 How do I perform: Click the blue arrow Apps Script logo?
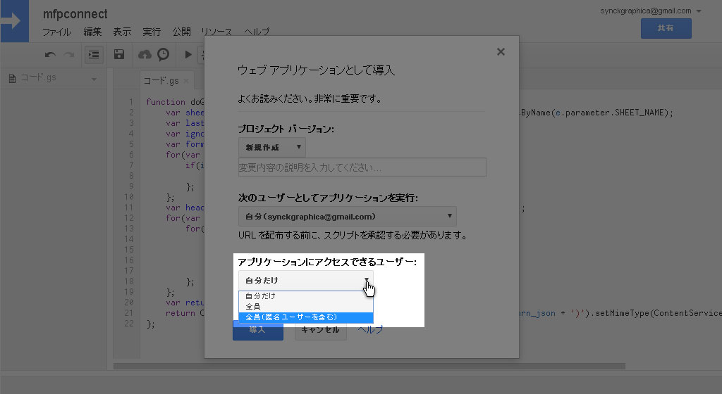(14, 21)
